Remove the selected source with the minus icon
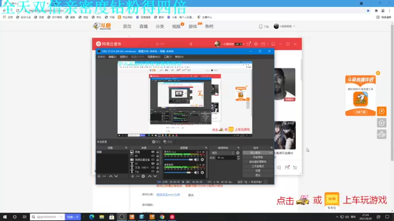394x221 pixels. click(x=138, y=176)
